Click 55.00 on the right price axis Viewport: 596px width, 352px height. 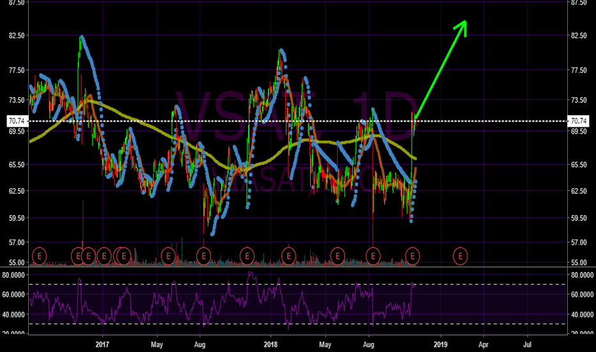click(x=579, y=262)
